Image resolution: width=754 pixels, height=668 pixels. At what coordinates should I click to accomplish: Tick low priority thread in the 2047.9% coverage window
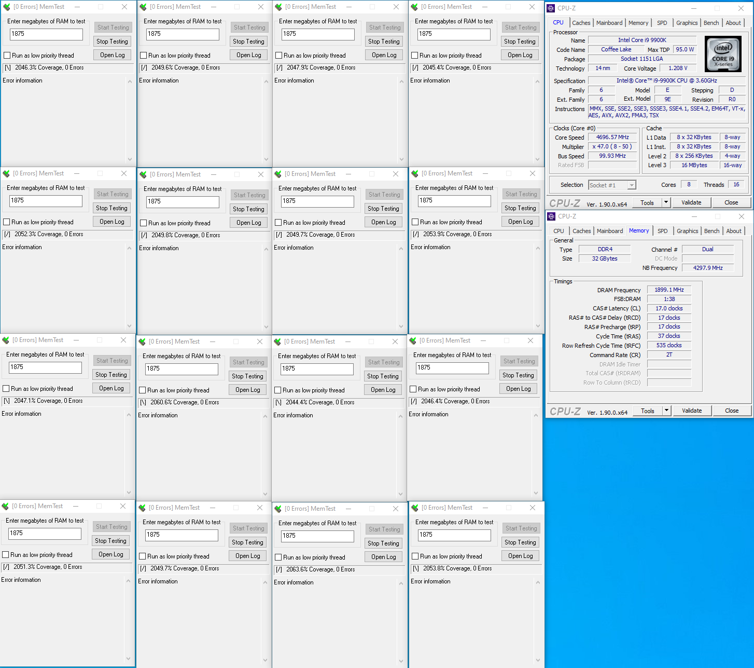(x=279, y=56)
